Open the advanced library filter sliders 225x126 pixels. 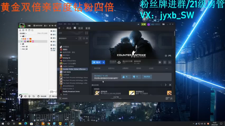tap(86, 43)
